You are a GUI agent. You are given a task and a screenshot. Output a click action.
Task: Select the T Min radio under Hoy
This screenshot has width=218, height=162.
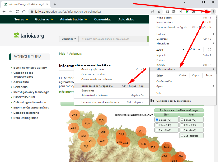tap(157, 125)
